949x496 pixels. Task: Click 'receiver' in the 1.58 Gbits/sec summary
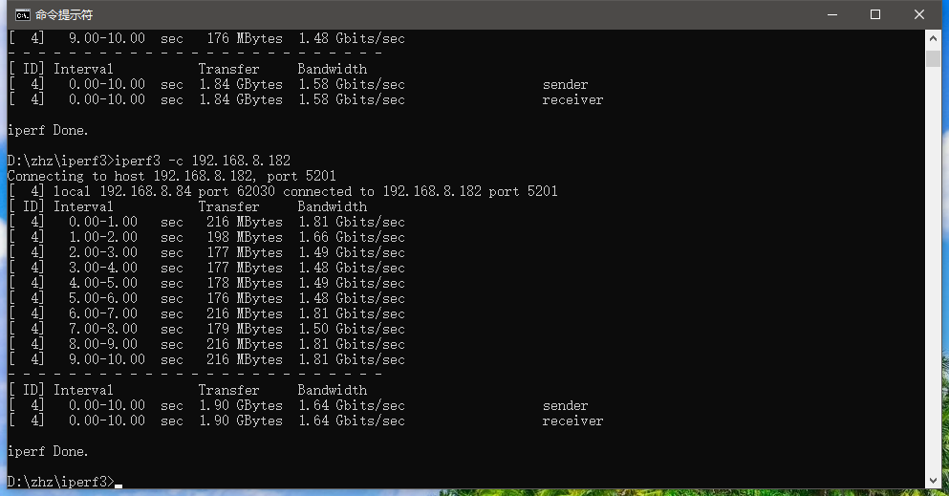(572, 99)
